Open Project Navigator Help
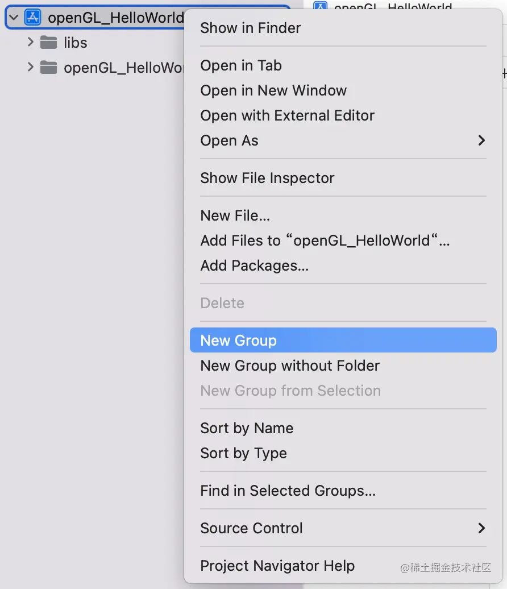This screenshot has width=507, height=589. (x=343, y=566)
